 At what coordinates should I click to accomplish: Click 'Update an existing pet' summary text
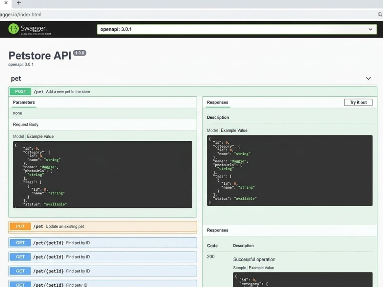pos(65,227)
